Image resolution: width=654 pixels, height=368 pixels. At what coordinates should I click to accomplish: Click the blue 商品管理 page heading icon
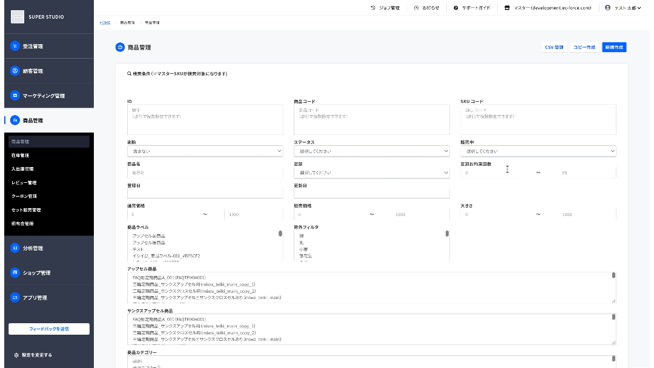pos(120,47)
